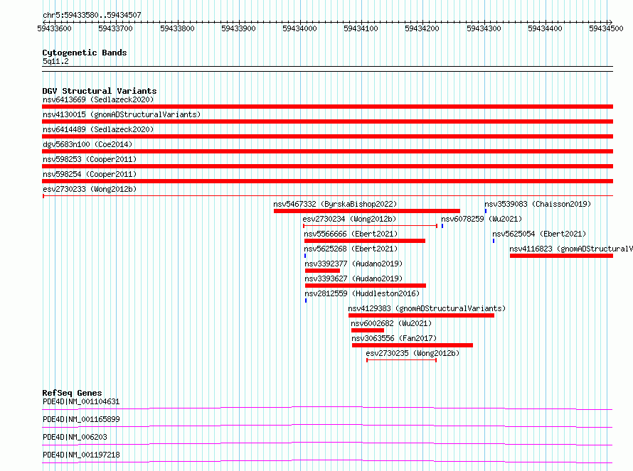Click ruler position 59434400
633x471 pixels.
(x=545, y=28)
